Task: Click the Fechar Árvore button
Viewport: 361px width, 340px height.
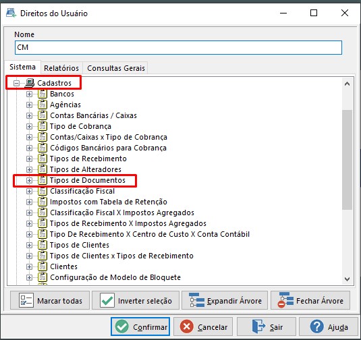Action: point(310,300)
